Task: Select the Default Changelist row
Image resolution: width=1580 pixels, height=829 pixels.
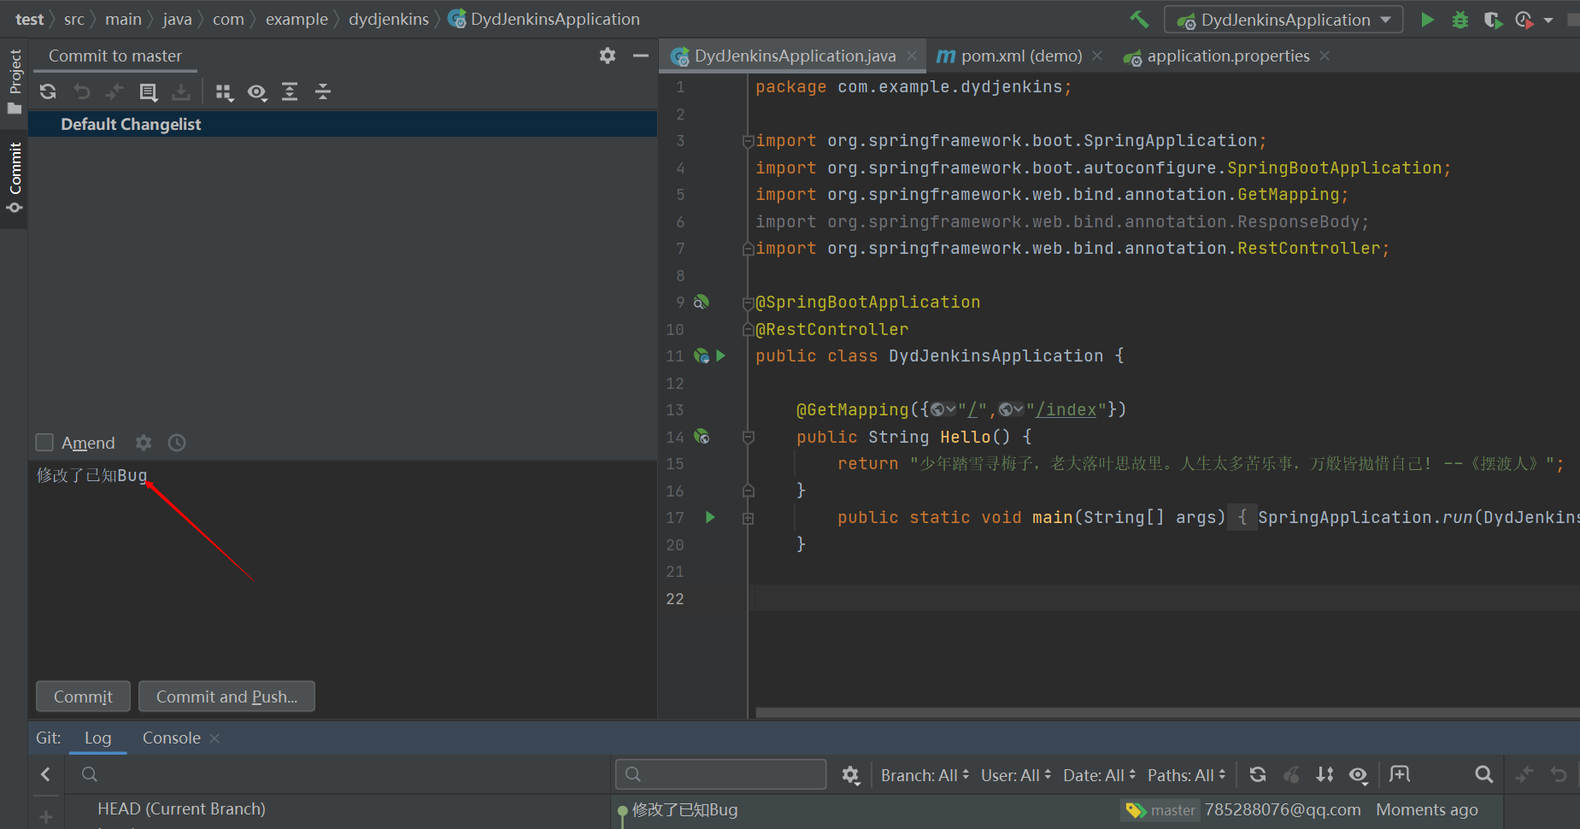Action: 343,124
